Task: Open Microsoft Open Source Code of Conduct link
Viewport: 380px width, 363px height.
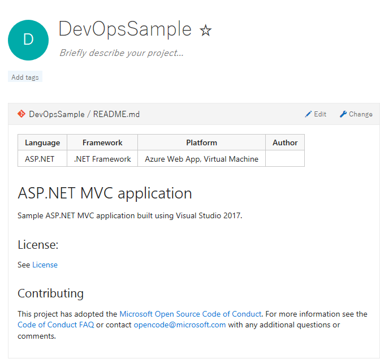Action: pyautogui.click(x=190, y=314)
